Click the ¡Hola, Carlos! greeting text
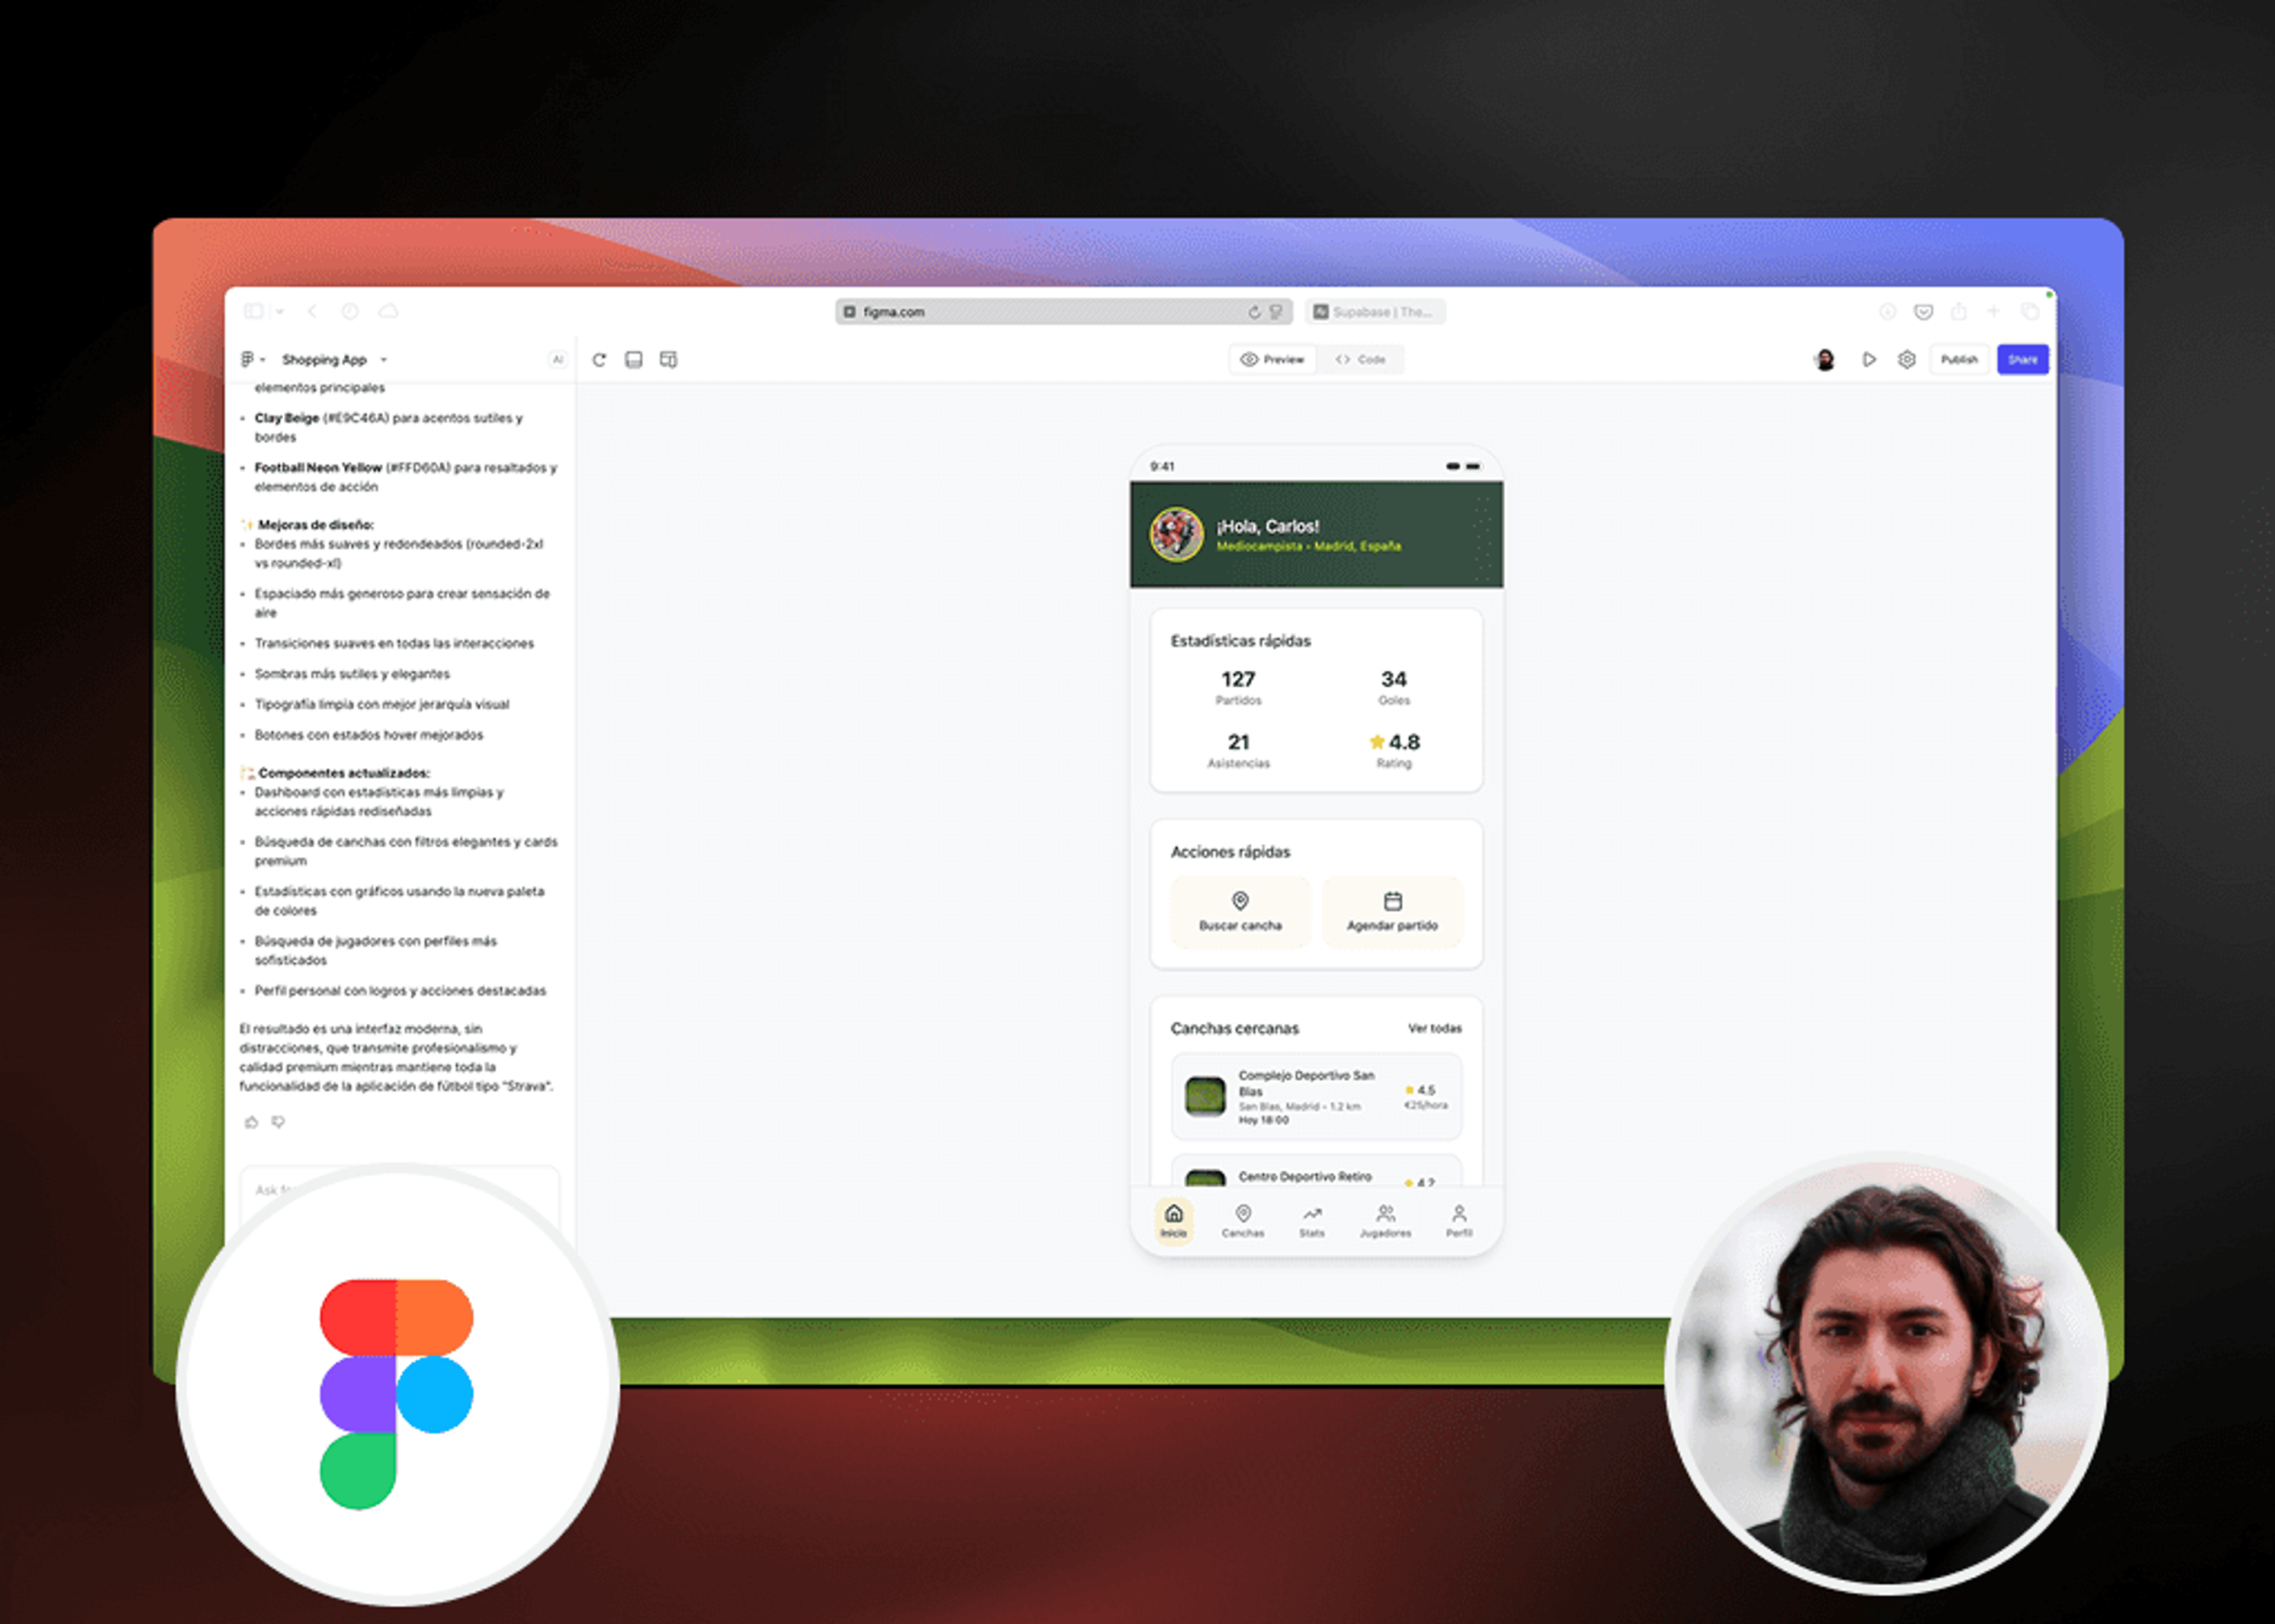The width and height of the screenshot is (2275, 1624). pos(1267,526)
